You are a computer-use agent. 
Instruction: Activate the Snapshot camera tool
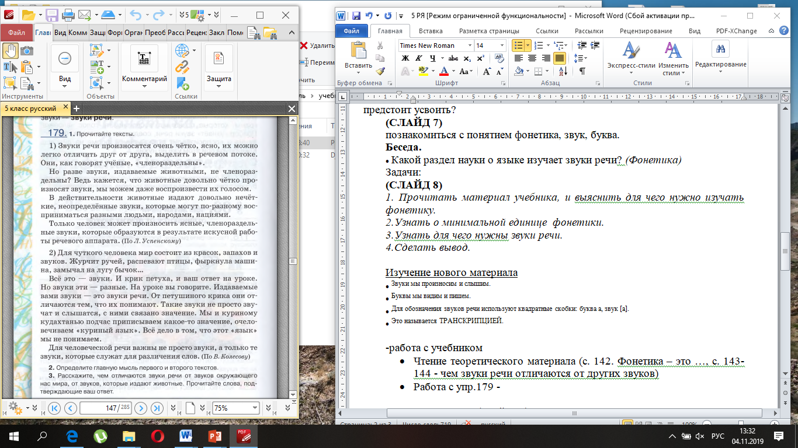tap(27, 51)
